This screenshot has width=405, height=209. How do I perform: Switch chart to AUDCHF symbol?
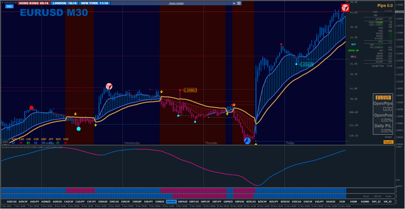(x=23, y=201)
